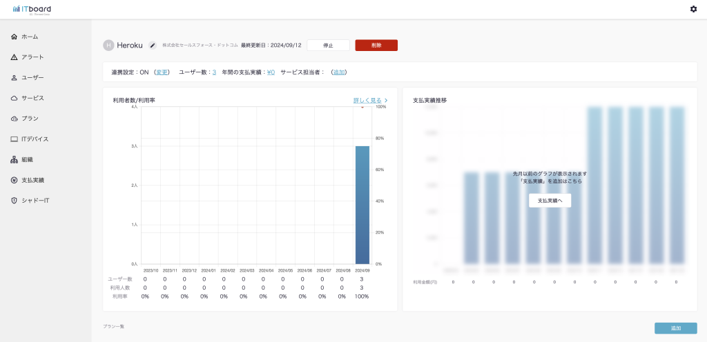Open settings with the gear icon
Image resolution: width=707 pixels, height=342 pixels.
(x=693, y=9)
